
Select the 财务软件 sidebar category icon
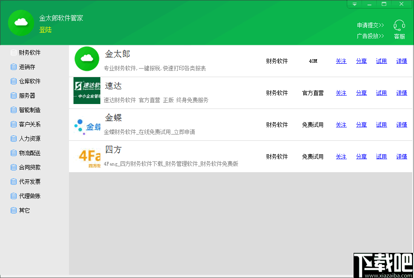point(13,52)
